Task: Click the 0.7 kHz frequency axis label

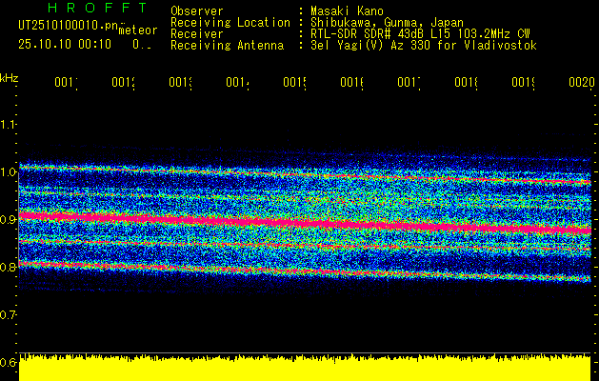Action: click(8, 314)
